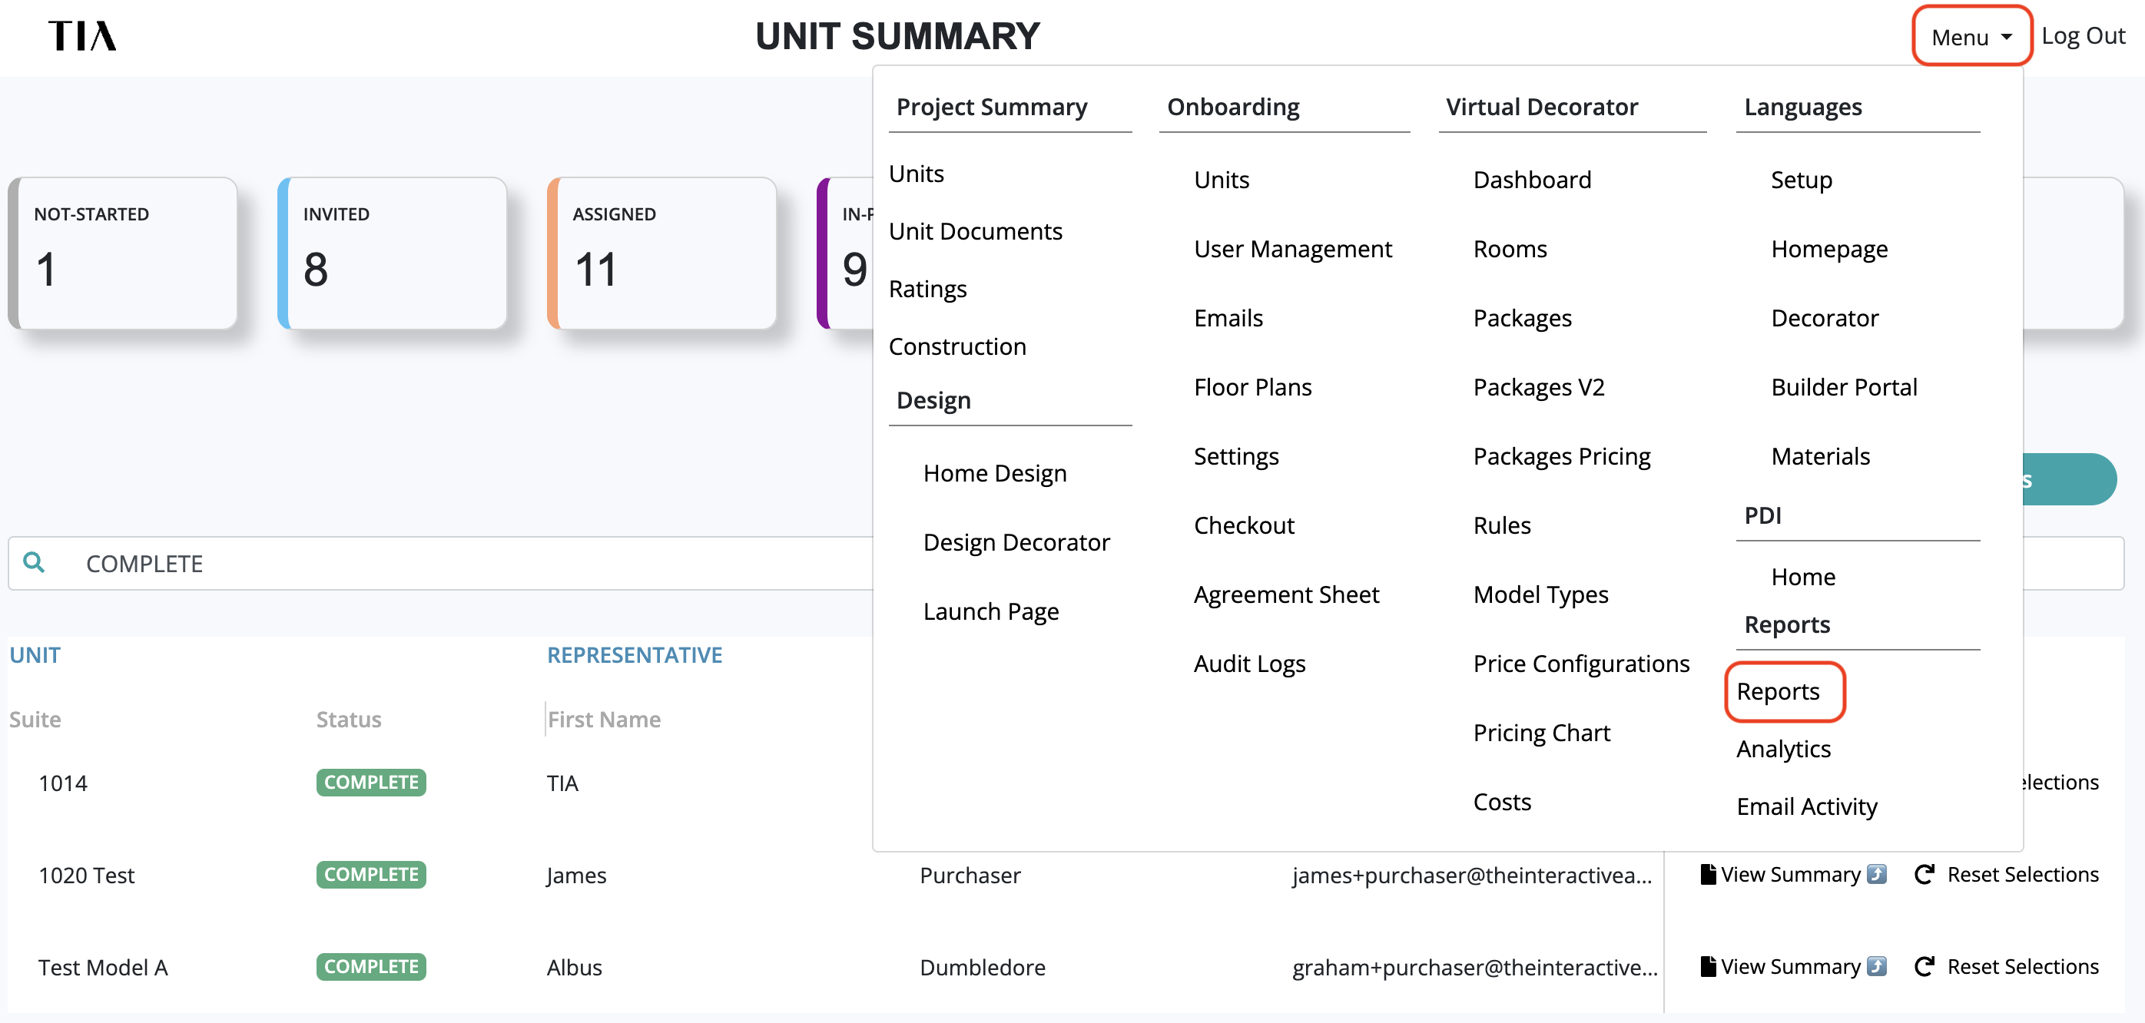The width and height of the screenshot is (2145, 1023).
Task: Open Audit Logs menu item
Action: 1249,663
